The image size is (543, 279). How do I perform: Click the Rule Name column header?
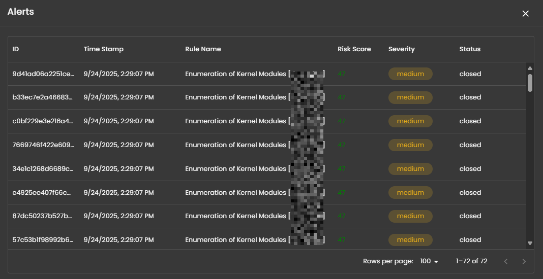tap(203, 49)
